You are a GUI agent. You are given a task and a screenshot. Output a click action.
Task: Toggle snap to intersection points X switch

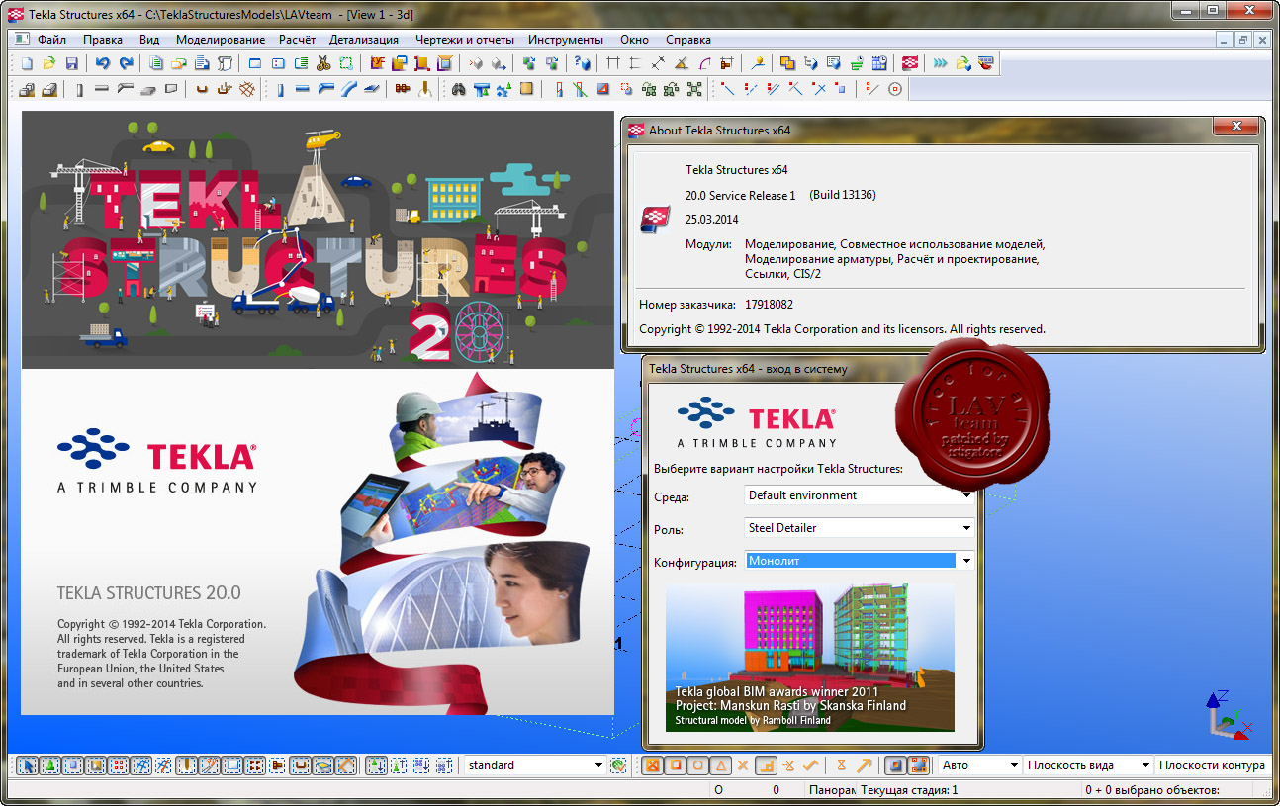(x=742, y=765)
